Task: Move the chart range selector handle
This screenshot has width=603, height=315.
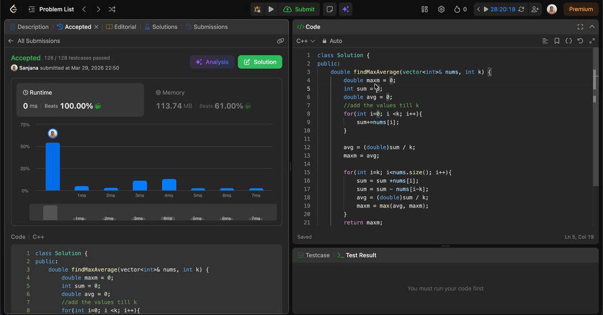Action: tap(50, 213)
